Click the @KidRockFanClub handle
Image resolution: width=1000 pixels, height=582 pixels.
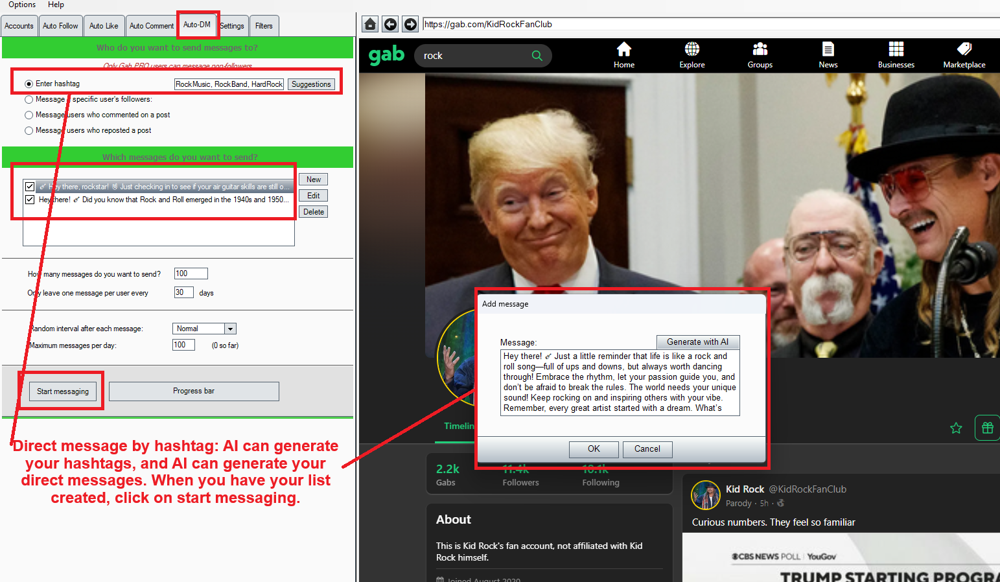[x=808, y=489]
